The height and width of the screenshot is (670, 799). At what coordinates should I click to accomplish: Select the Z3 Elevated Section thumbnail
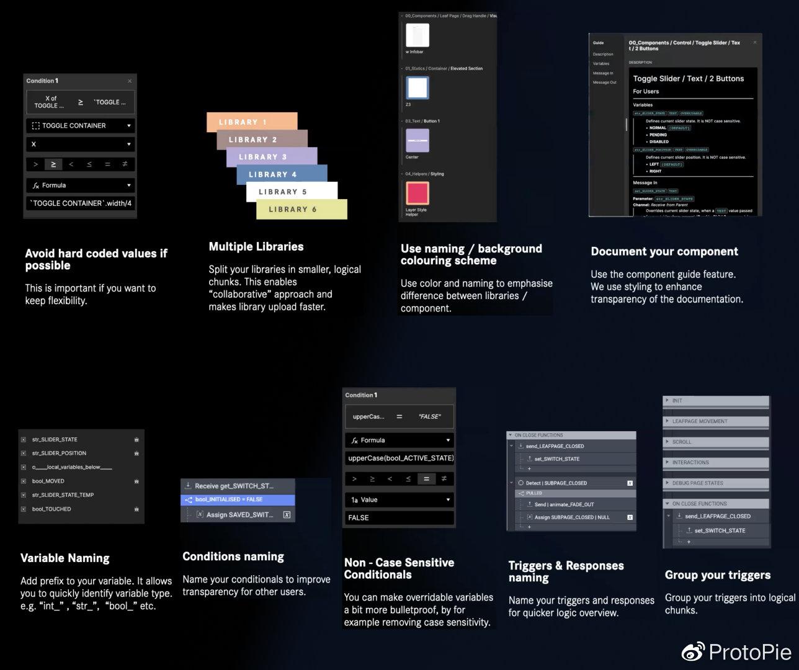coord(417,87)
